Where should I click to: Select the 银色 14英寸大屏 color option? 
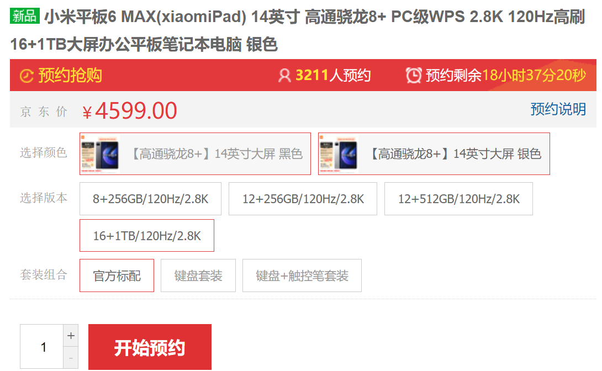(x=434, y=154)
